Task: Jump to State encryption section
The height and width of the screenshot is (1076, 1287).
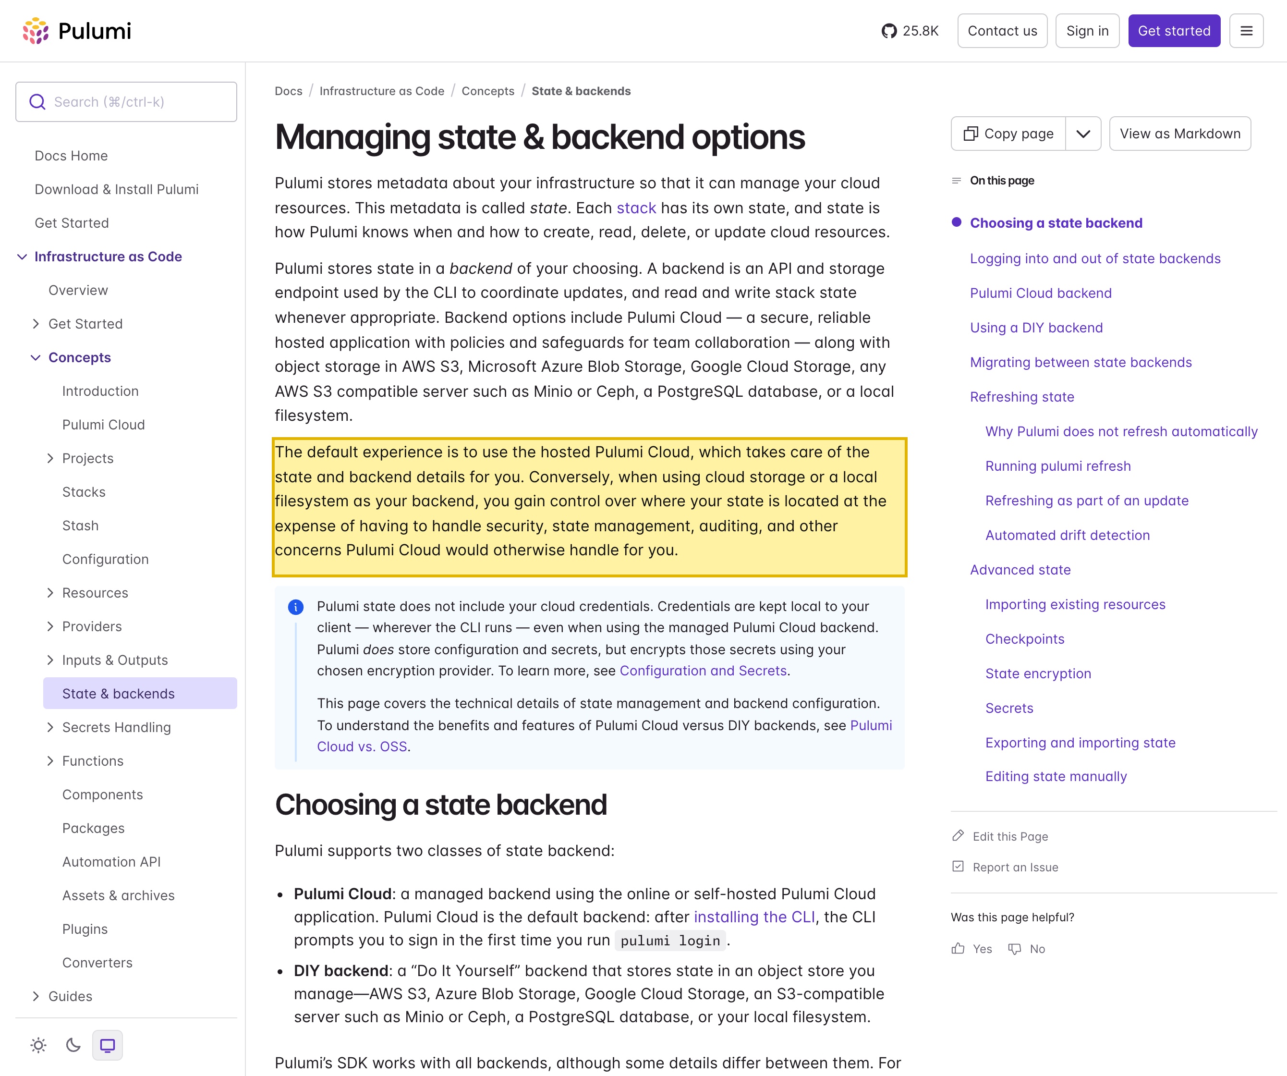Action: click(x=1038, y=673)
